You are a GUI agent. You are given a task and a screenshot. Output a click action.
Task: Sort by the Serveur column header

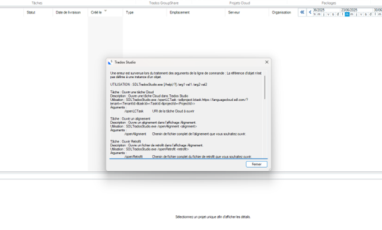(234, 12)
